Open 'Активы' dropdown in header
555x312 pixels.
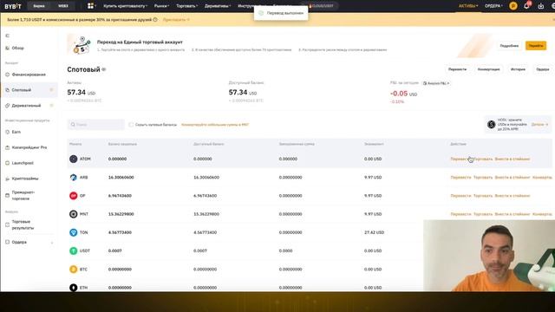(468, 6)
